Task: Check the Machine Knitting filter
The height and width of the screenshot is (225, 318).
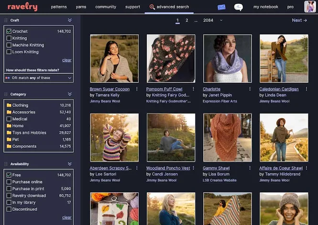Action: pos(9,45)
